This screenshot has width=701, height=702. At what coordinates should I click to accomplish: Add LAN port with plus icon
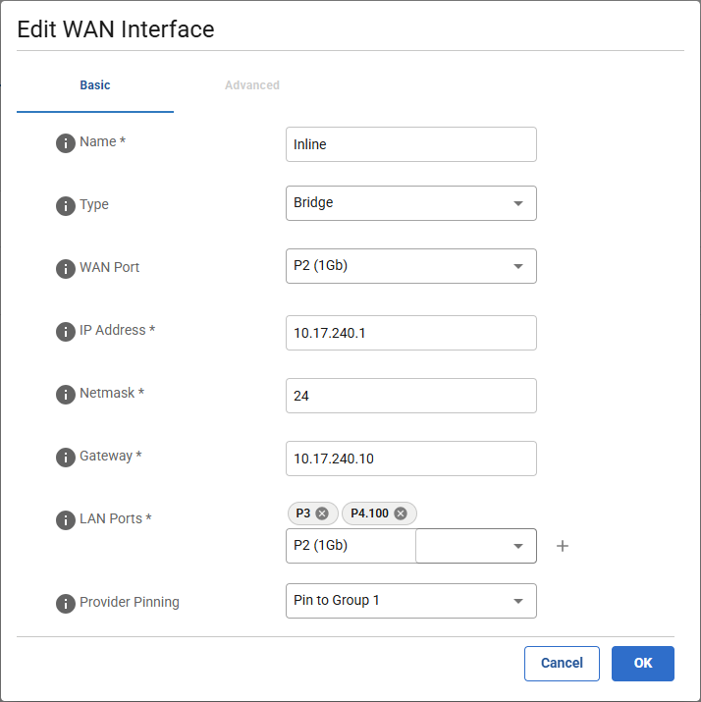(563, 546)
